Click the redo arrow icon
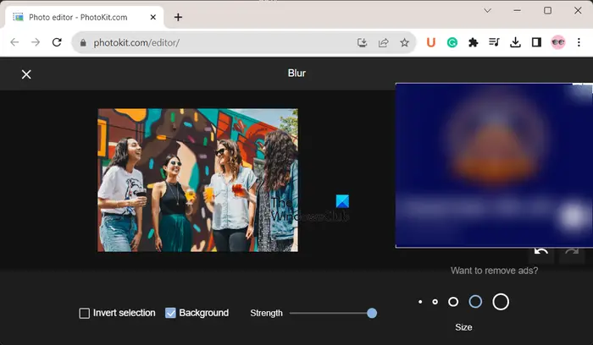Image resolution: width=593 pixels, height=345 pixels. point(572,252)
